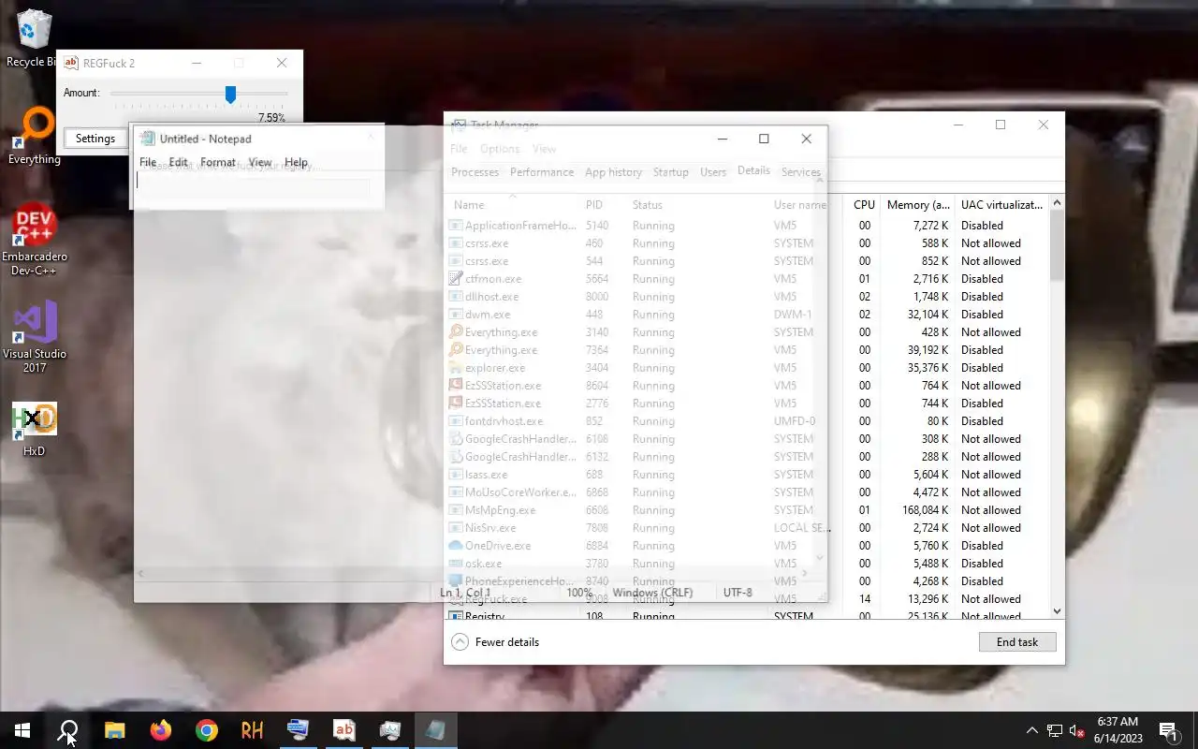Viewport: 1198px width, 749px height.
Task: Launch Embarcadero Dev-C++ from the desktop
Action: click(x=35, y=240)
